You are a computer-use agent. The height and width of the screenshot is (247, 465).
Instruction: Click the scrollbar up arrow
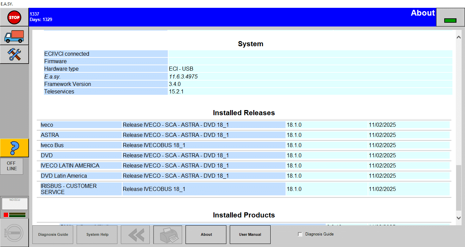(459, 36)
